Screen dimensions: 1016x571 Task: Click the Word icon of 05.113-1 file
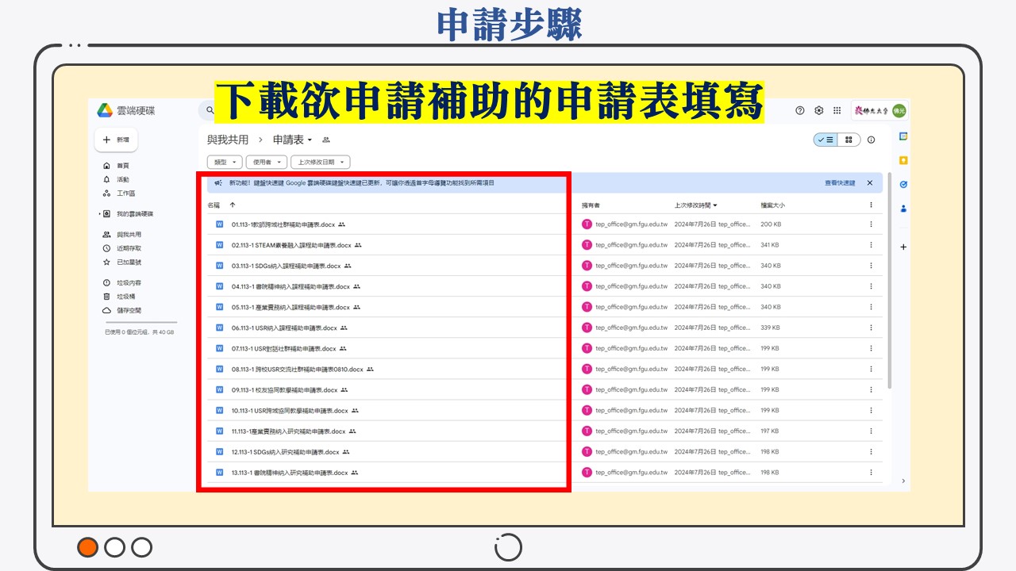(x=220, y=307)
